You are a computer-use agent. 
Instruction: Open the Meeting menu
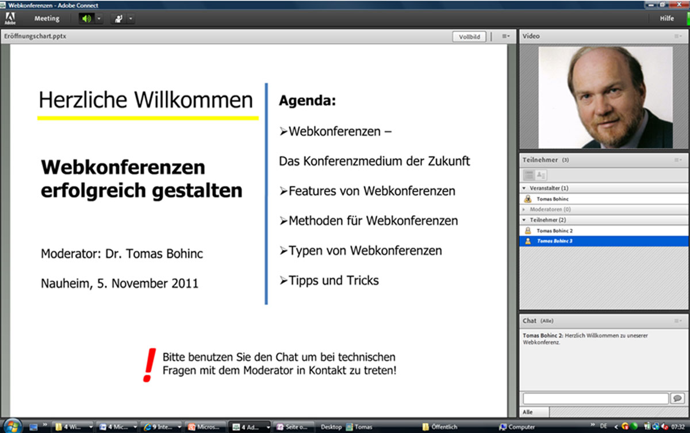click(x=47, y=18)
